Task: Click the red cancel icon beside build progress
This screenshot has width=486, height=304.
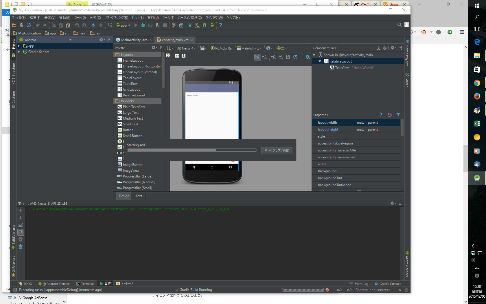Action: point(327,290)
